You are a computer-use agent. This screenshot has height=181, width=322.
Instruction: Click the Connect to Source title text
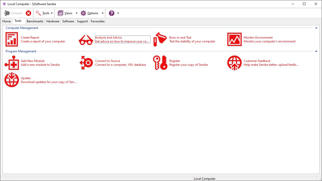pyautogui.click(x=108, y=61)
